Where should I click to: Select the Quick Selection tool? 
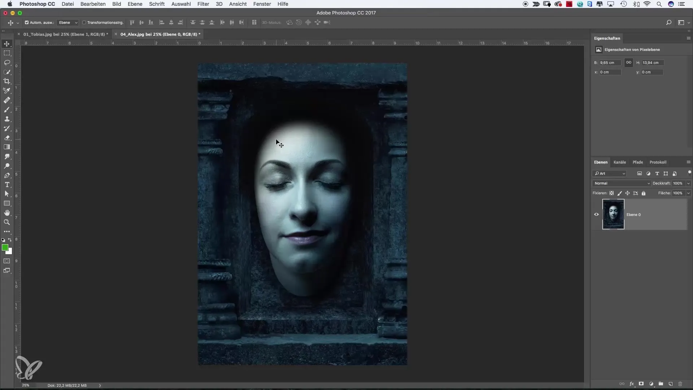click(7, 72)
